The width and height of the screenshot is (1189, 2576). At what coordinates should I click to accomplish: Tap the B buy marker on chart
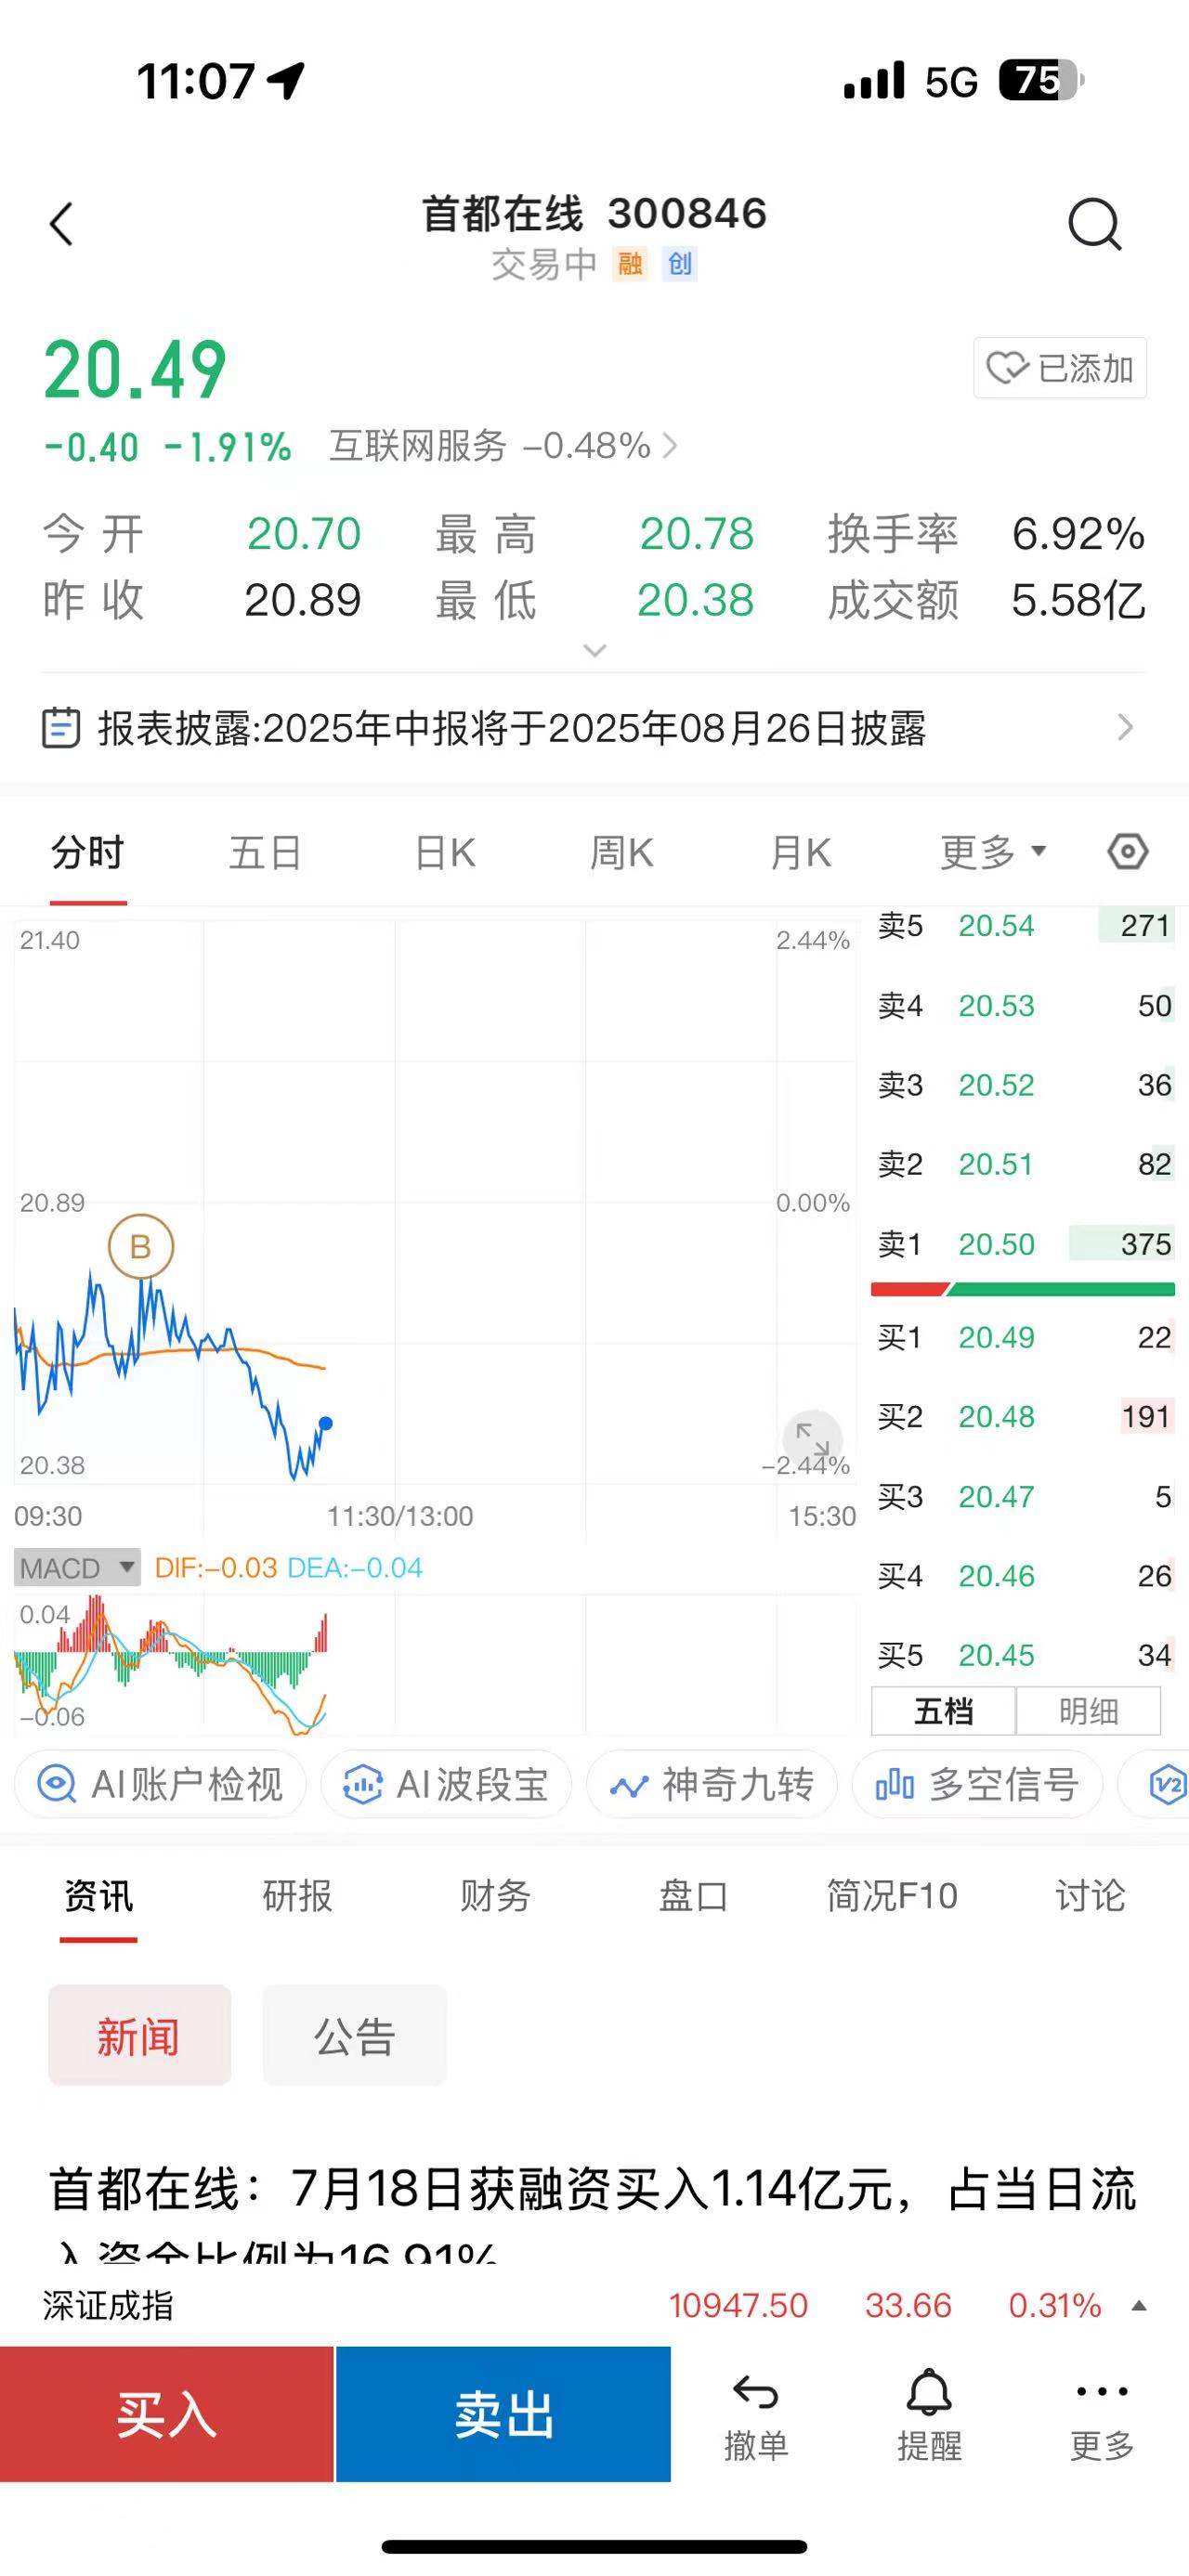pos(141,1246)
